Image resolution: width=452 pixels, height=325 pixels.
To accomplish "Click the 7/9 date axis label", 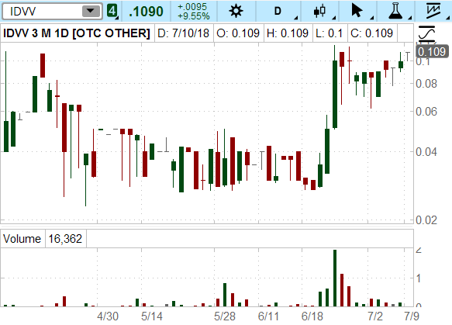I will (412, 316).
